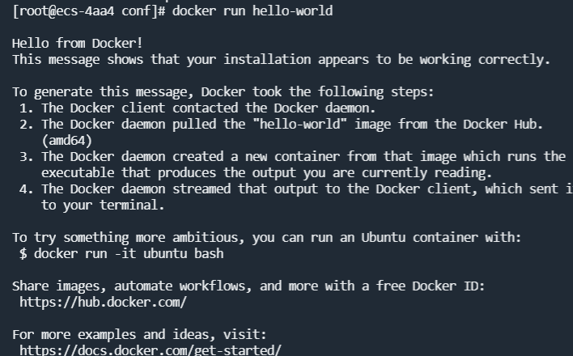This screenshot has height=356, width=573.
Task: Click the 'docker run -it ubuntu bash' command
Action: (129, 253)
